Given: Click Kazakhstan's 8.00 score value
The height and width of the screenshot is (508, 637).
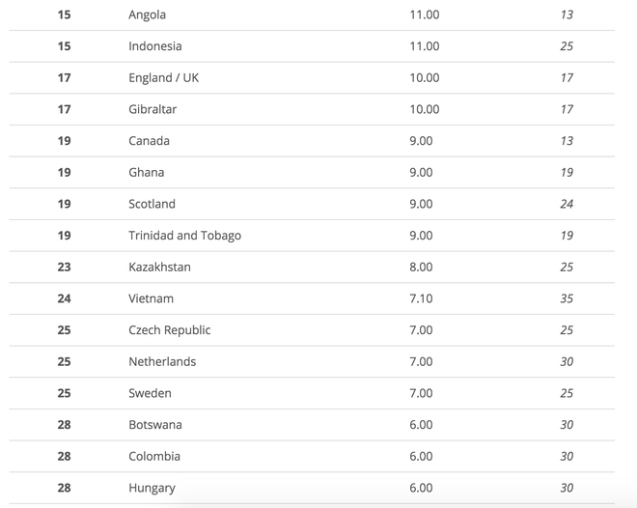Looking at the screenshot, I should [421, 268].
